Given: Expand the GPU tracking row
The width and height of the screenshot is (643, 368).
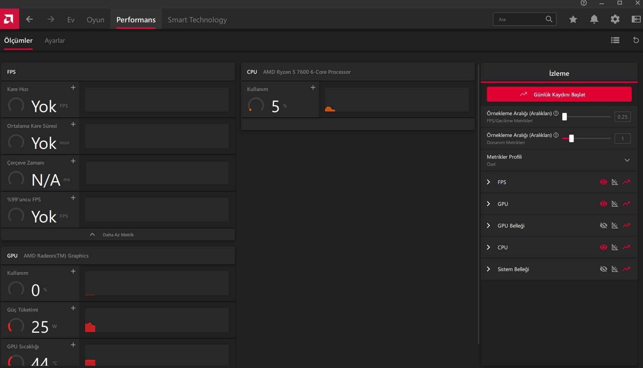Looking at the screenshot, I should (x=488, y=204).
